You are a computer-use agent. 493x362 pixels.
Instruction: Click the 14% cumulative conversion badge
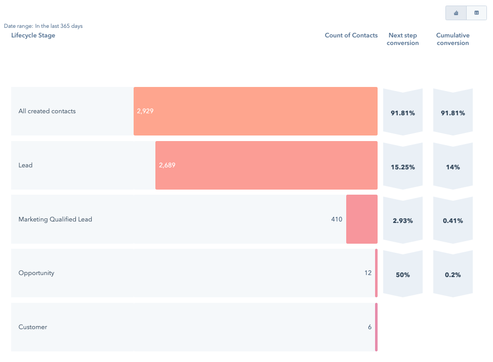[x=453, y=166]
